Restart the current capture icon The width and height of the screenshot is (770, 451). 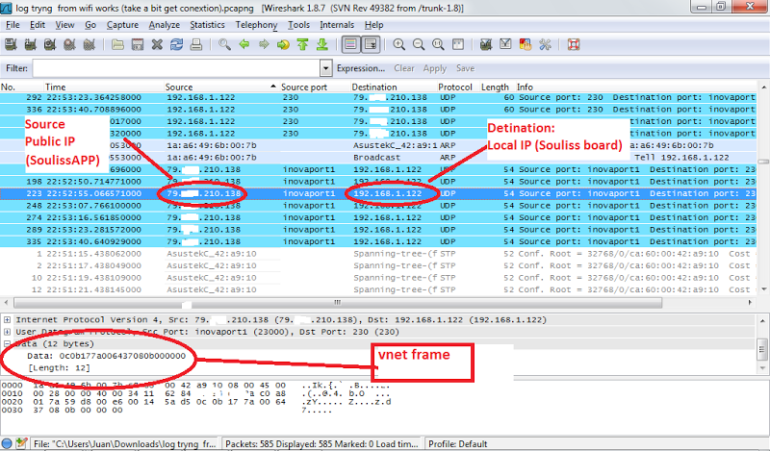[89, 44]
